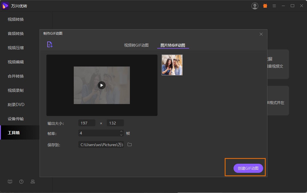Close the 制作GIF动图 dialog

(x=261, y=34)
